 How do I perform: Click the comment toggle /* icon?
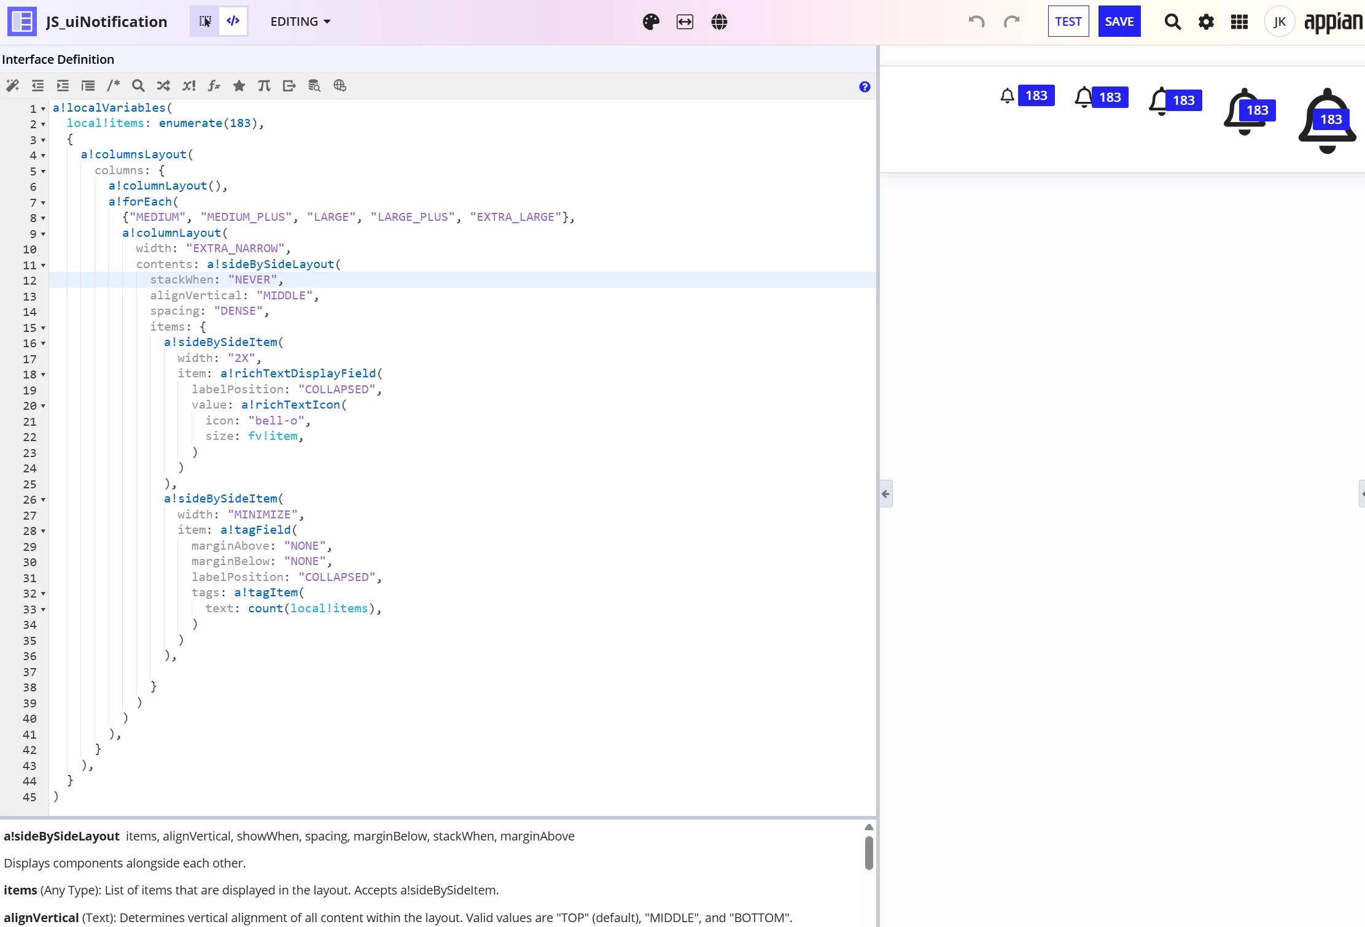click(x=113, y=86)
